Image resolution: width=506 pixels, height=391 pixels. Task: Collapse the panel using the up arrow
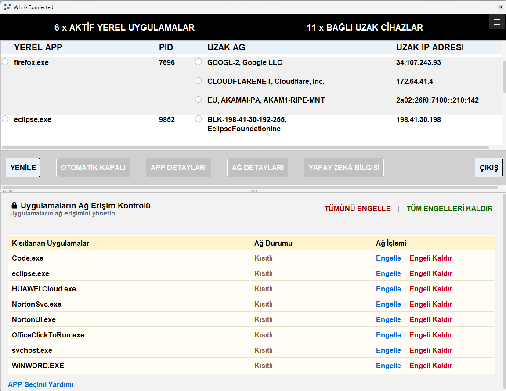coord(4,191)
